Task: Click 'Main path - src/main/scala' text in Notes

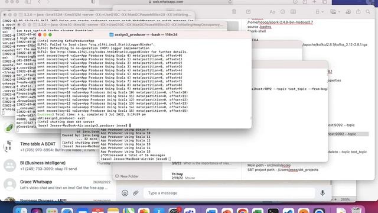Action: click(x=269, y=165)
